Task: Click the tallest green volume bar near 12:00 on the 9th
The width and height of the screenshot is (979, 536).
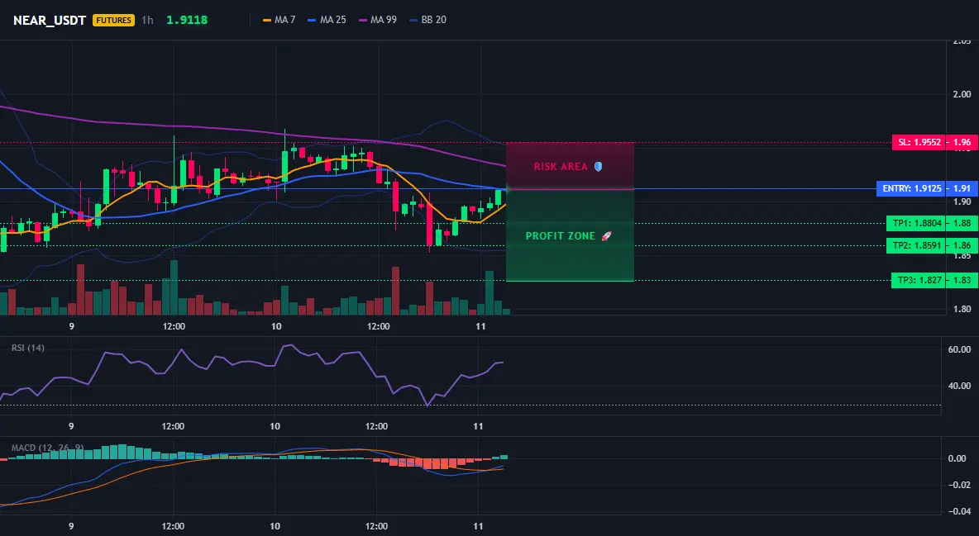Action: point(174,287)
